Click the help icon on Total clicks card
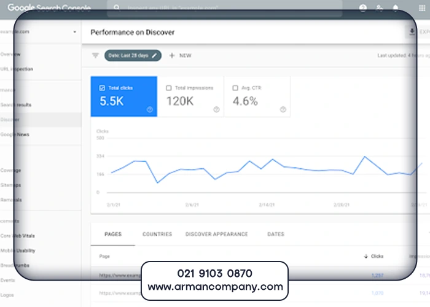This screenshot has height=307, width=430. [149, 109]
